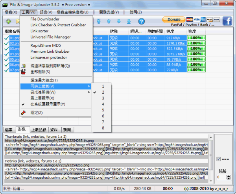Viewport: 236px width, 194px height.
Task: Click the 100% progress bar of 912 KB/s row
Action: coord(196,38)
